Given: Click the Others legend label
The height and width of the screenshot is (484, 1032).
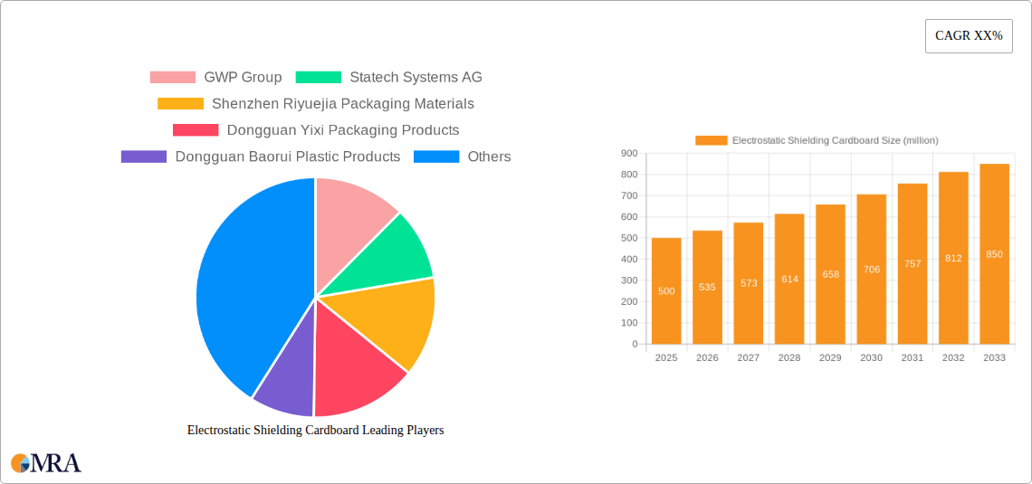Looking at the screenshot, I should (489, 157).
